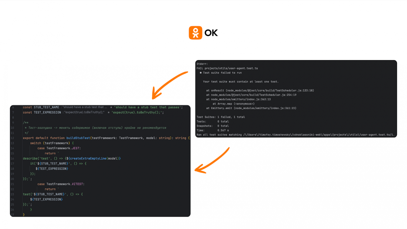This screenshot has height=229, width=407.
Task: Click the "FAIL projects/utils/user-agent.test.ts" line
Action: pyautogui.click(x=227, y=68)
